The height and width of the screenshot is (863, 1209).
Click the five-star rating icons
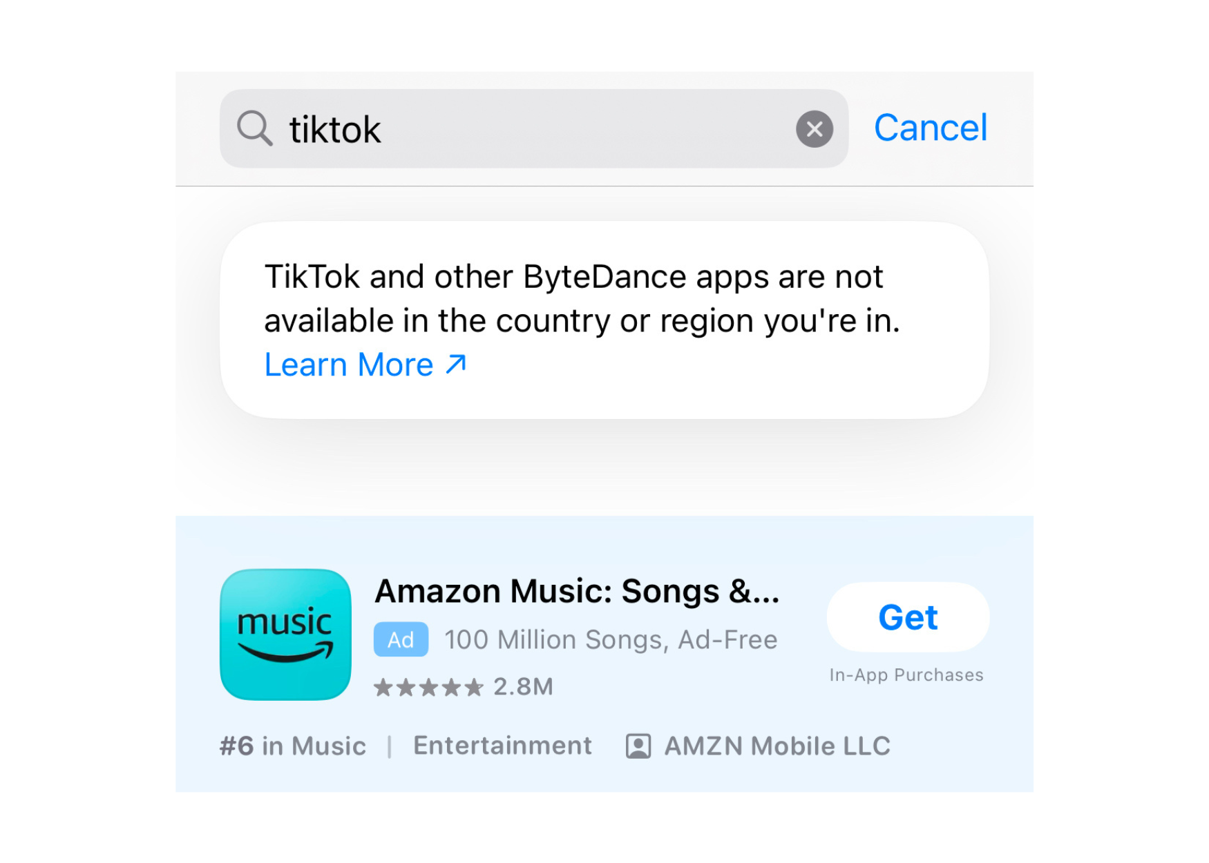(428, 687)
